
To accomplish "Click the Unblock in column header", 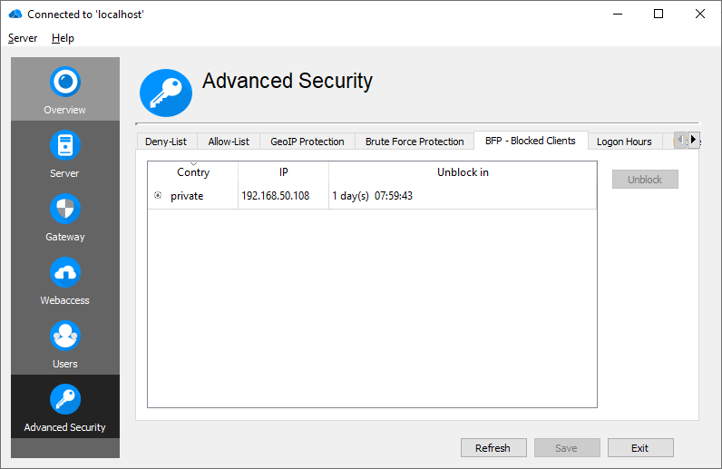I will tap(463, 172).
